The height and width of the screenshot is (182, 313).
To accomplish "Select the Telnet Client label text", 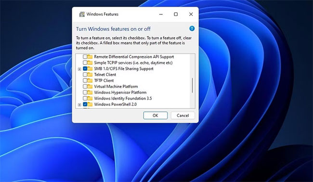I will click(x=105, y=75).
